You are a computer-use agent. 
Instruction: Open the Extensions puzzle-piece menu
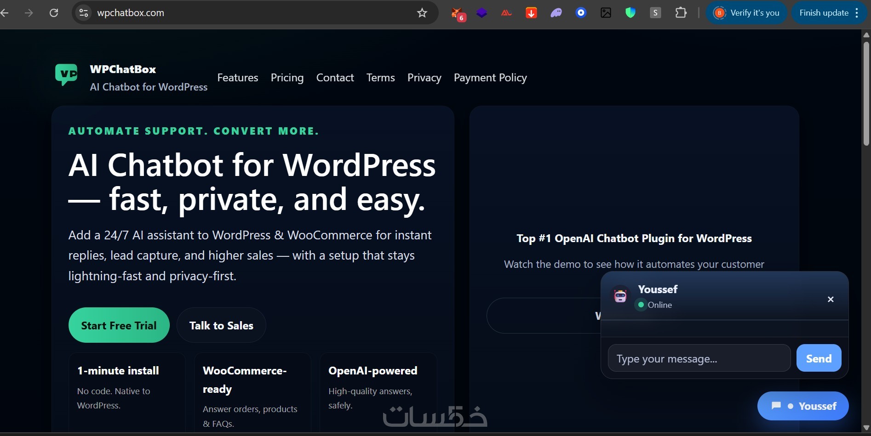click(681, 13)
